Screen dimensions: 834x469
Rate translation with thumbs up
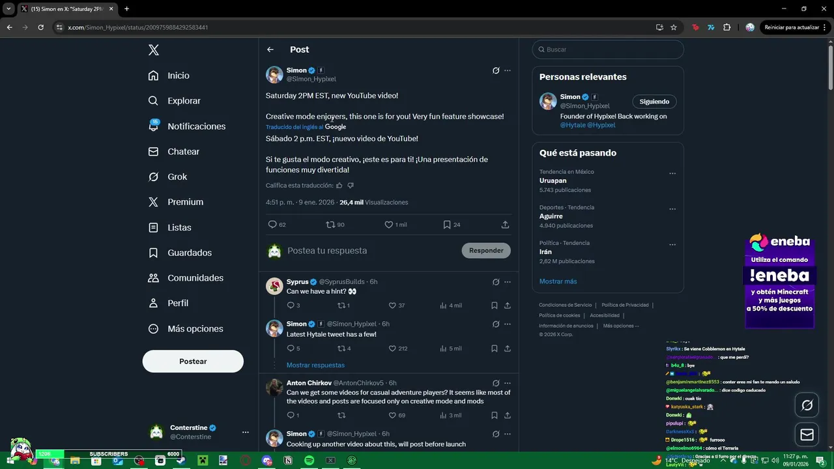[339, 186]
